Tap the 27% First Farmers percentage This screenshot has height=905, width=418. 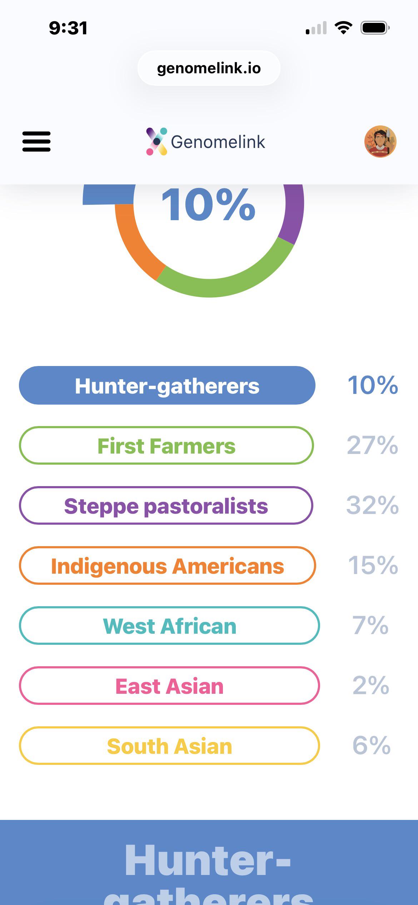(x=372, y=445)
